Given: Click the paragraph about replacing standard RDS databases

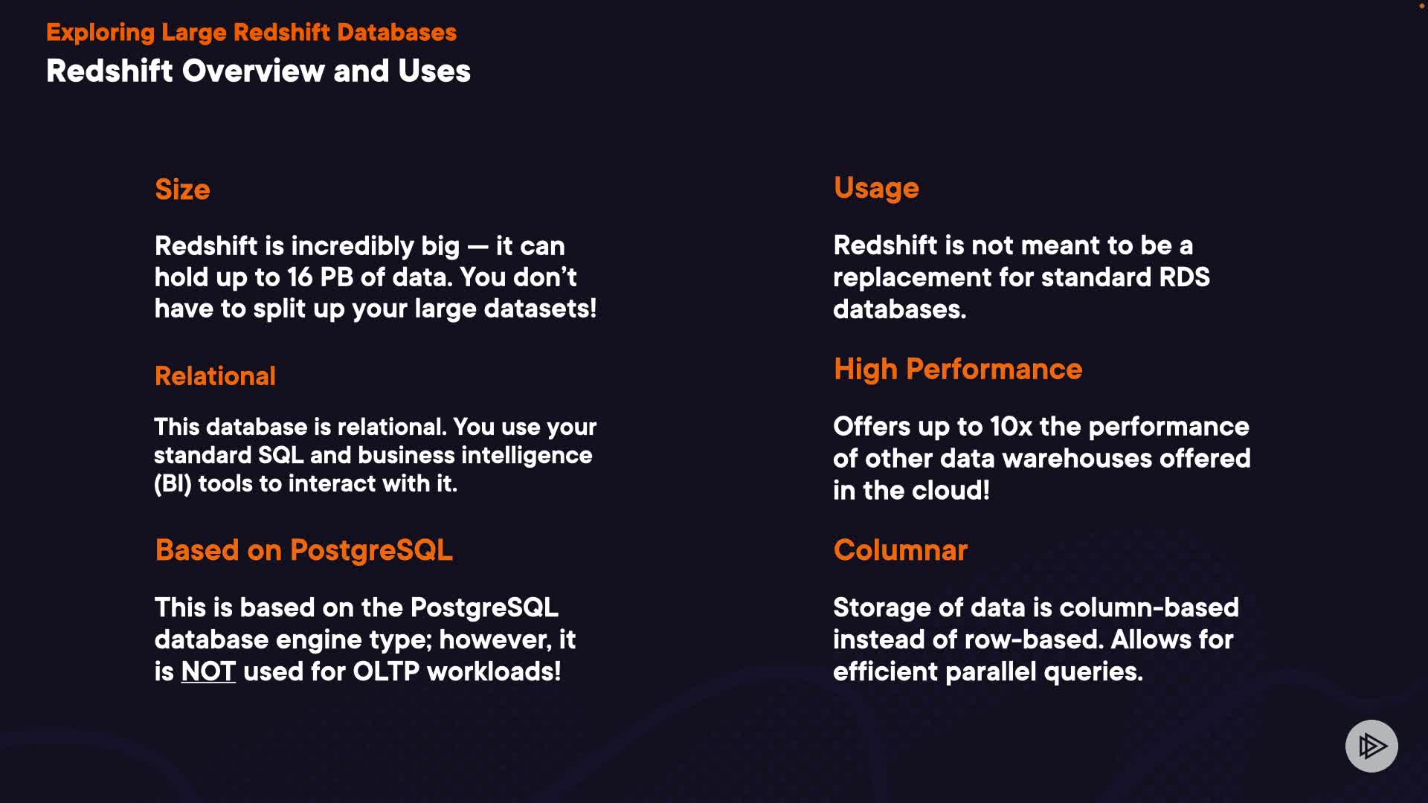Looking at the screenshot, I should 1020,277.
